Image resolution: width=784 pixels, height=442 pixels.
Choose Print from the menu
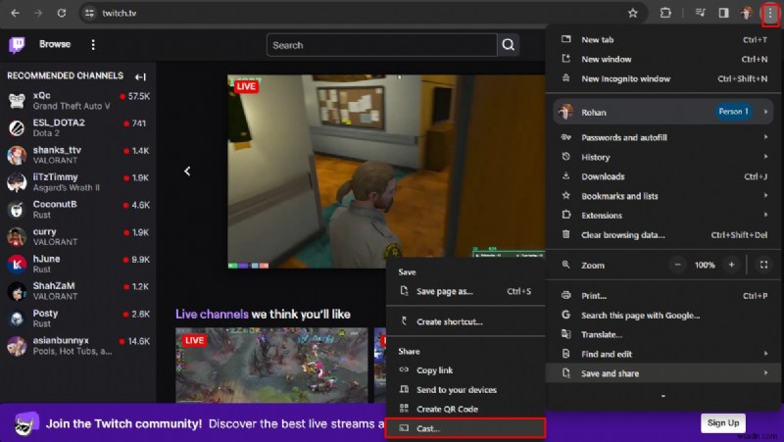coord(664,296)
